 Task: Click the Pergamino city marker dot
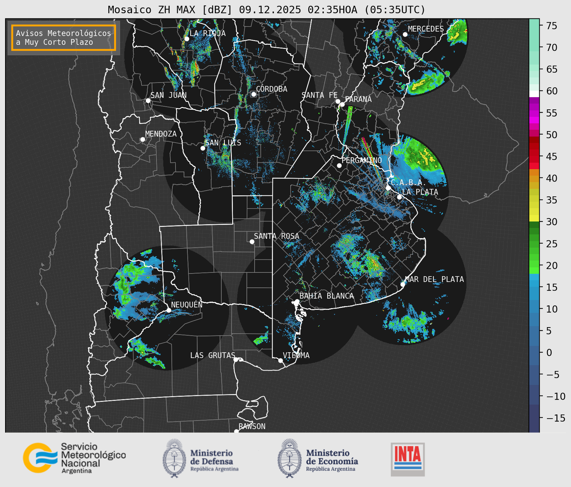339,166
